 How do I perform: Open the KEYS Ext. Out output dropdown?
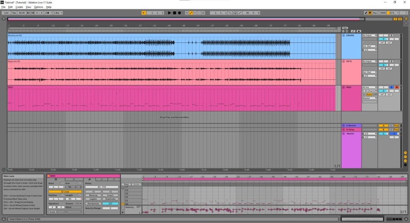370,72
